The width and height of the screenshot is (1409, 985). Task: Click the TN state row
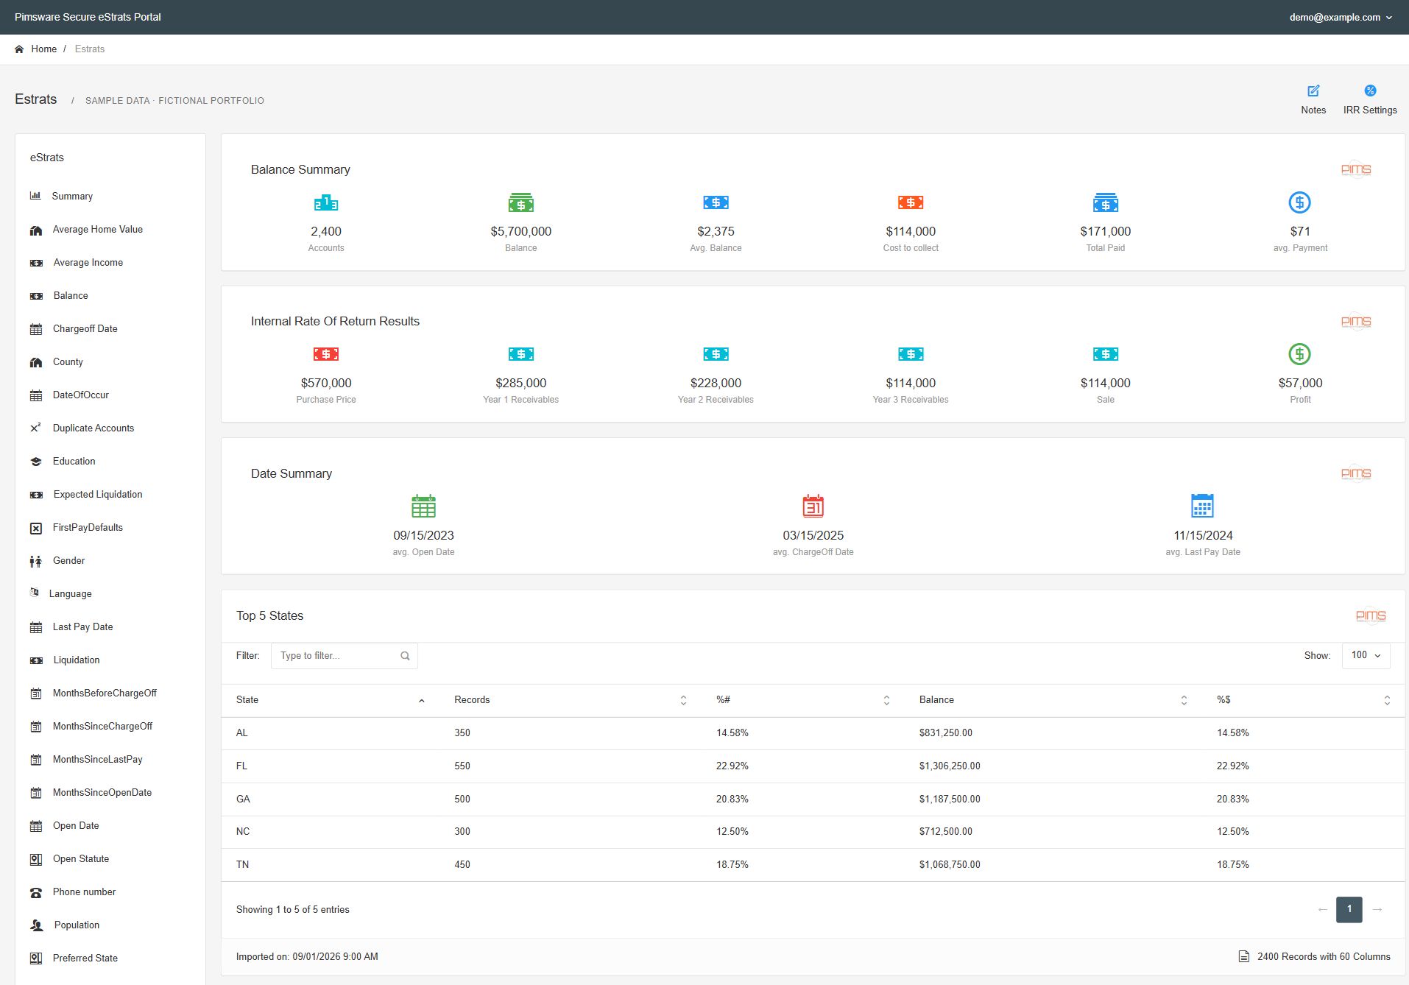pyautogui.click(x=813, y=865)
